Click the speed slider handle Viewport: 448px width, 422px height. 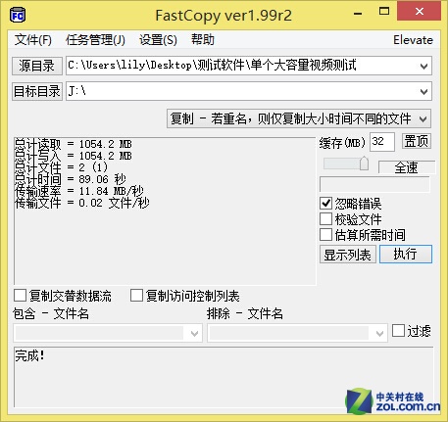364,164
